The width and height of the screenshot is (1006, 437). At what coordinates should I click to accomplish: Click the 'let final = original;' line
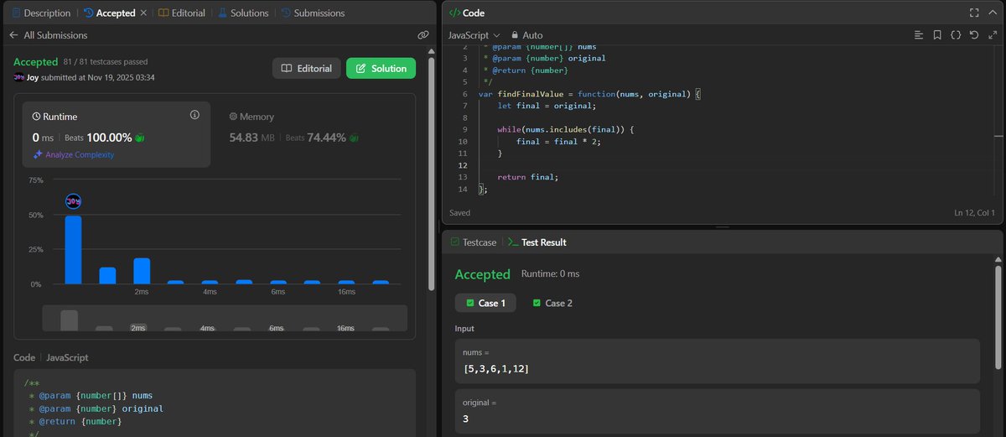546,106
